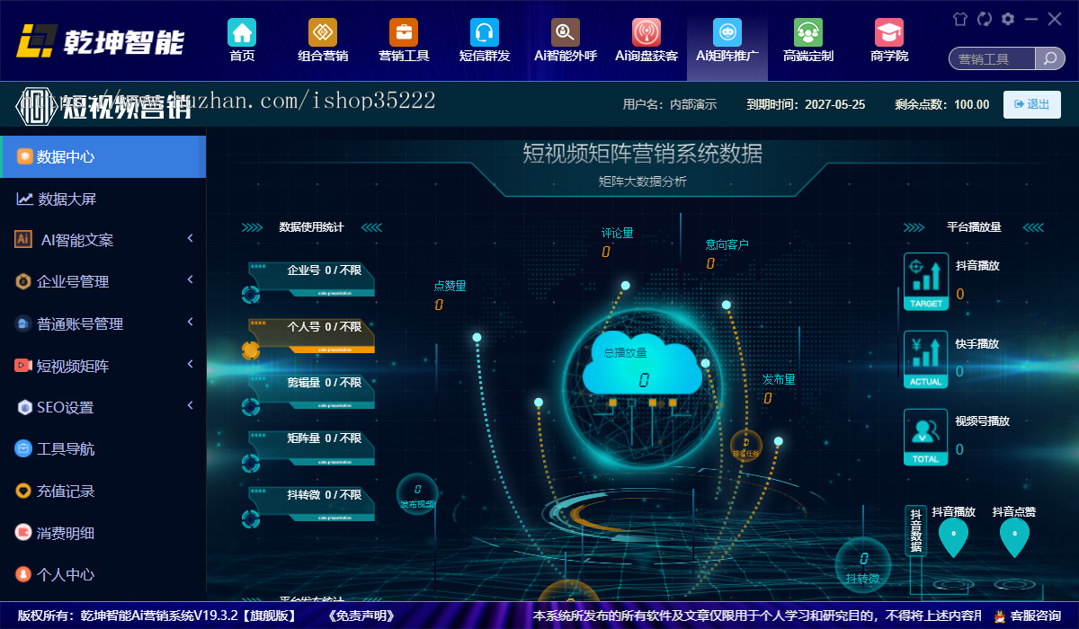
Task: Focus the 营销工具 search field
Action: (994, 59)
